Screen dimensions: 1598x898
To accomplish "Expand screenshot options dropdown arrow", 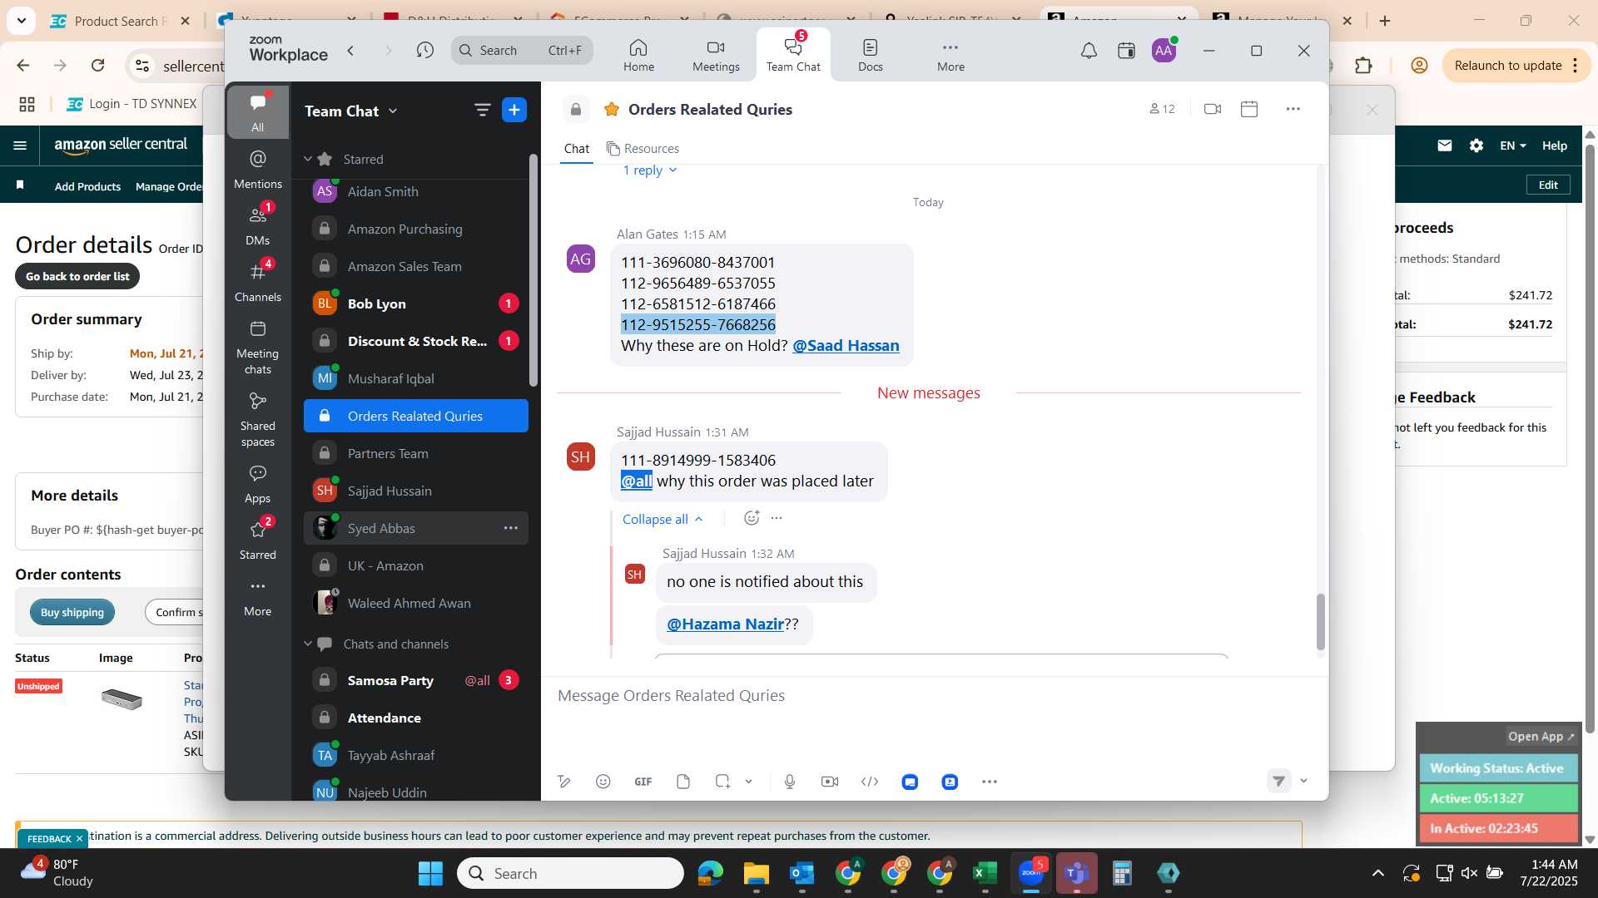I will point(748,782).
